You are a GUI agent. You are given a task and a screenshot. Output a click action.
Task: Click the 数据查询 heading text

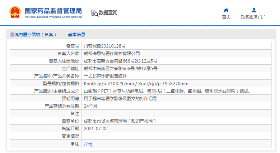click(x=108, y=13)
